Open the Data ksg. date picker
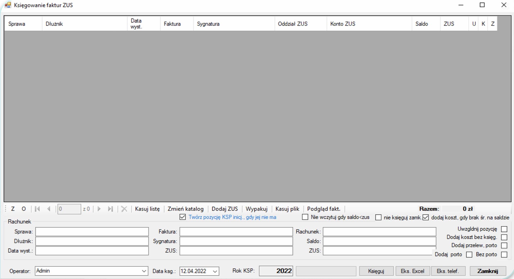Screen dimensions: 514x279 coord(215,271)
